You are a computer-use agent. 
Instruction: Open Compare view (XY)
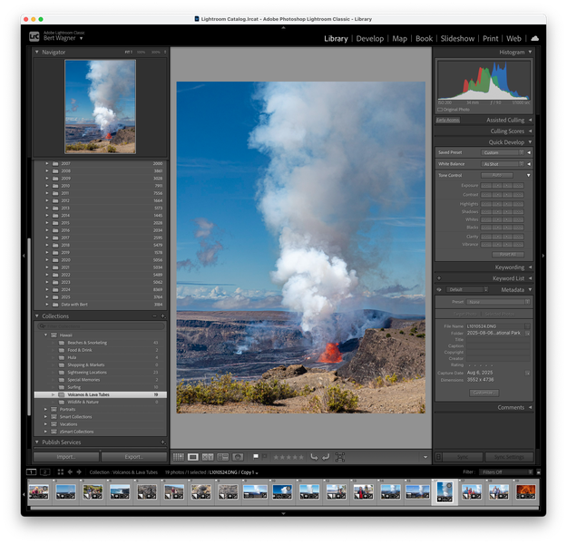pos(208,457)
